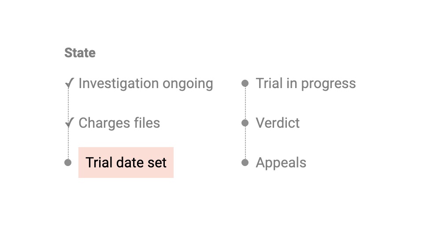Click the pink highlight box's empty left padding
The image size is (423, 244).
(x=82, y=163)
